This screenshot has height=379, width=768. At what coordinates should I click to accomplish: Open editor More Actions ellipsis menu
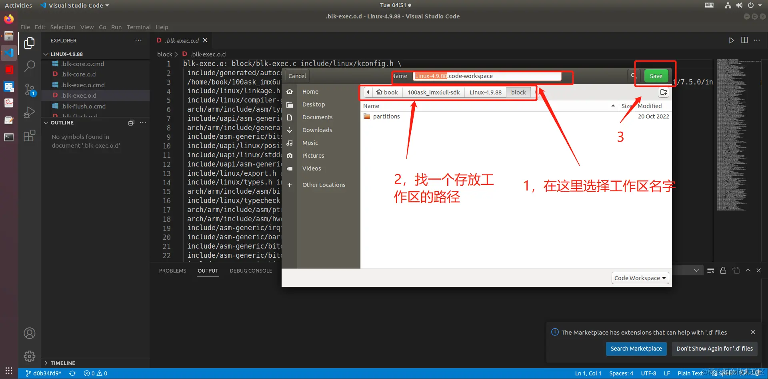[x=757, y=40]
